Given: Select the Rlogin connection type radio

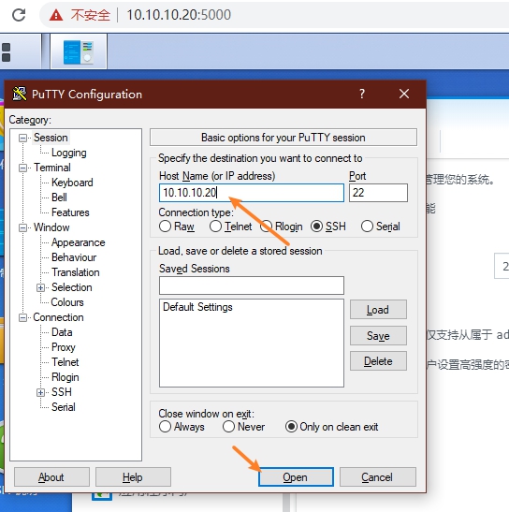Looking at the screenshot, I should pyautogui.click(x=267, y=227).
